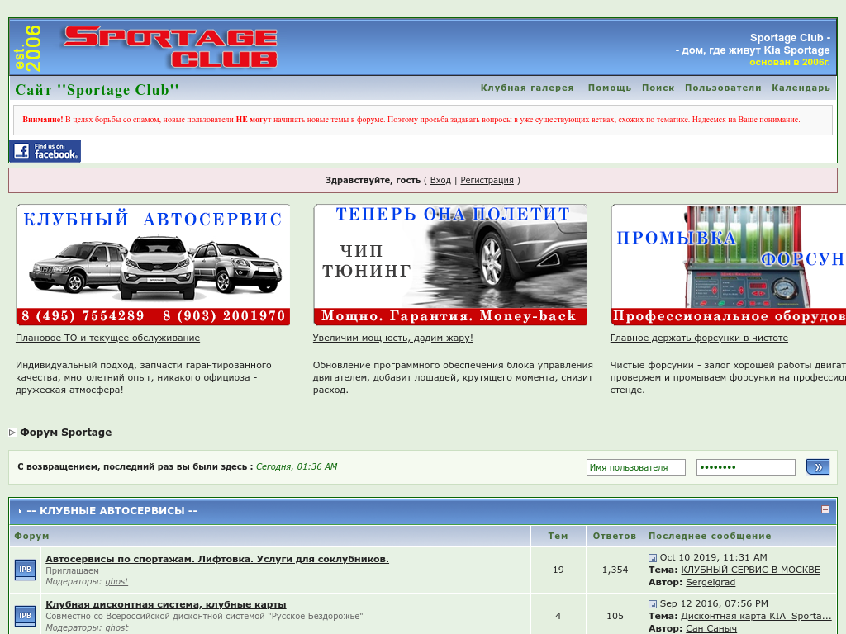
Task: Open the Помощь menu item
Action: point(610,88)
